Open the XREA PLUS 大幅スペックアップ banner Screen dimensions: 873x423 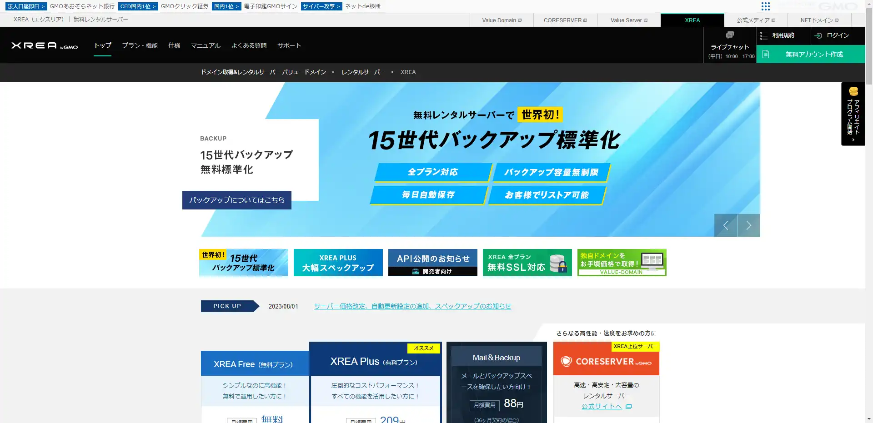338,263
